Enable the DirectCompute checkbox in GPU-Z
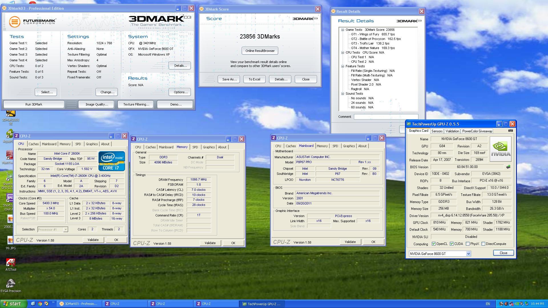The width and height of the screenshot is (548, 308). 483,244
